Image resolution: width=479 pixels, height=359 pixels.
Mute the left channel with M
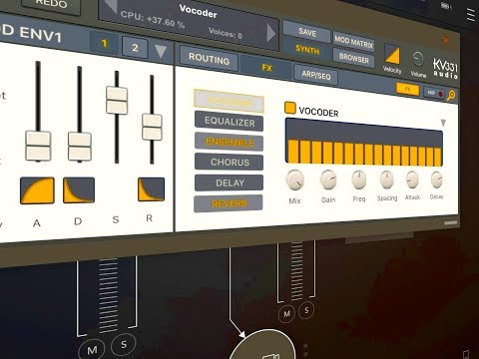[92, 349]
